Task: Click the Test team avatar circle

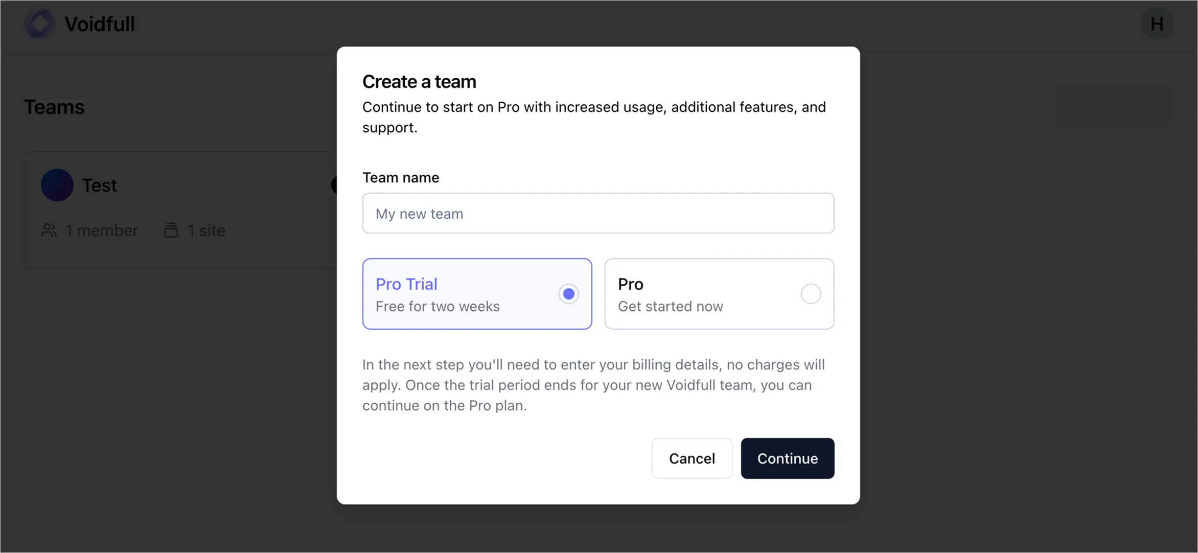Action: click(57, 185)
